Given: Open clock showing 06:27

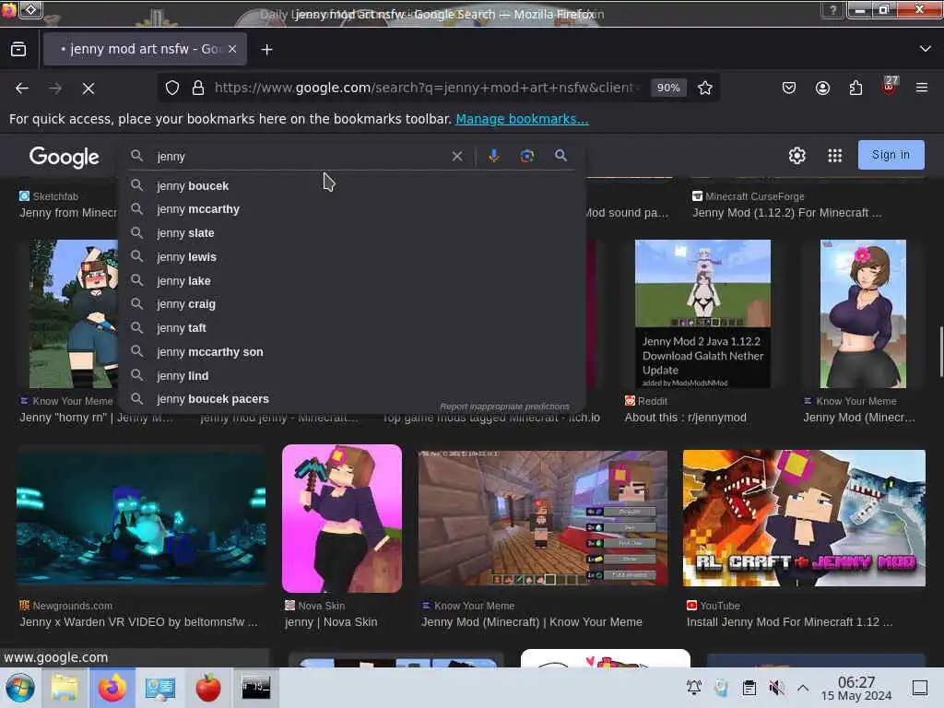Looking at the screenshot, I should tap(856, 688).
